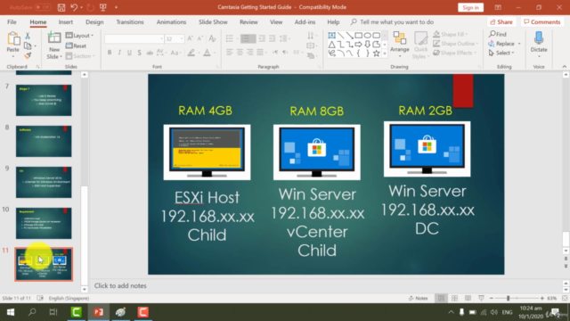Screen dimensions: 570x321
Task: Select the text box shape
Action: [331, 36]
